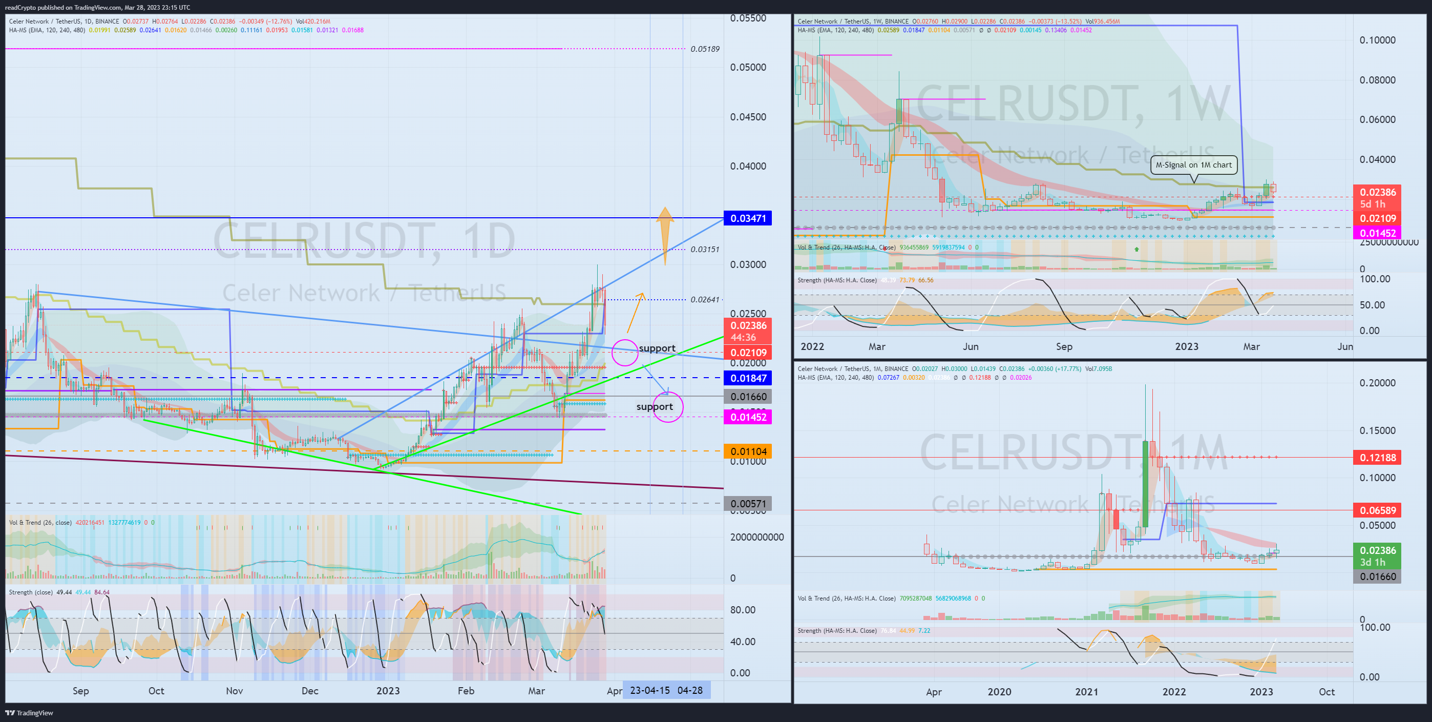Click the orange 0.01104 price label

(748, 451)
